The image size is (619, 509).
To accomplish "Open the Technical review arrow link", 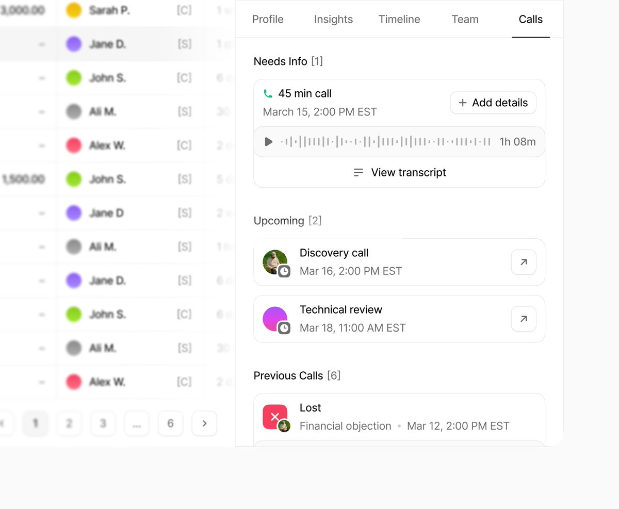I will (x=524, y=319).
